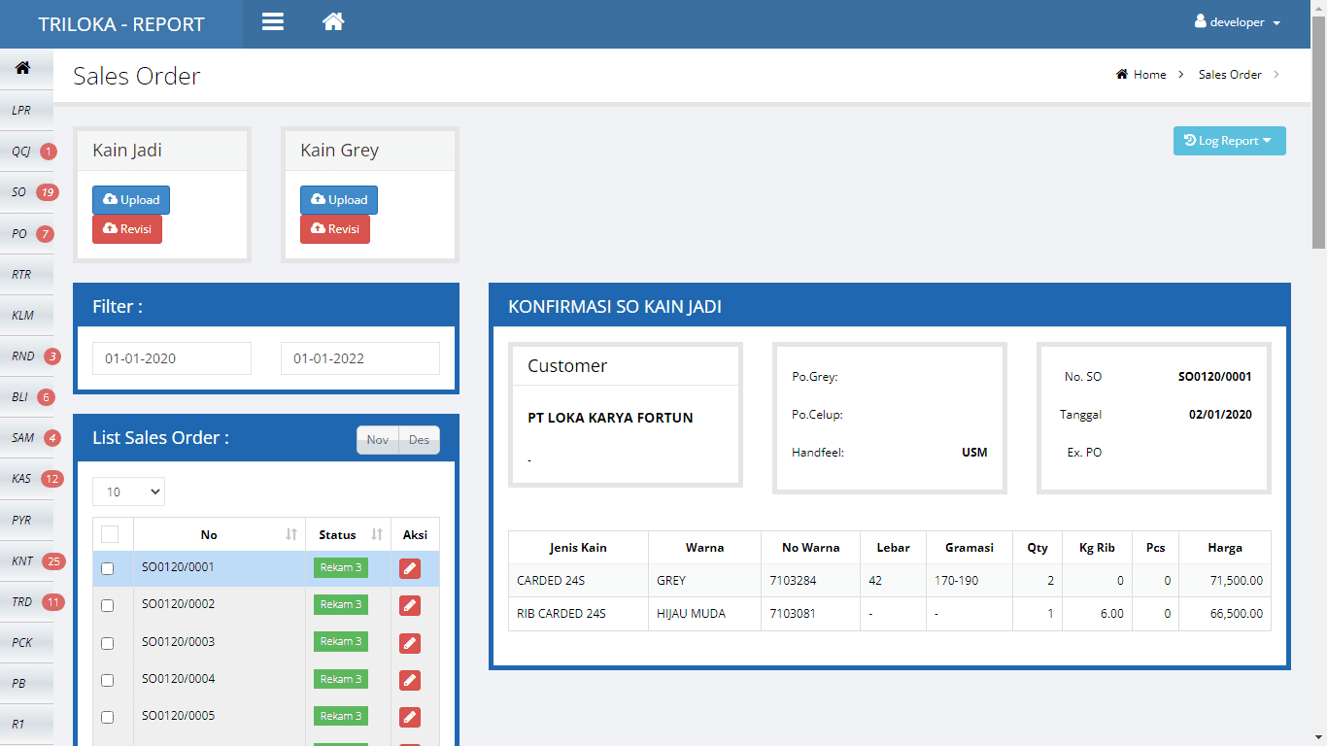
Task: Click the sidebar home icon
Action: [22, 68]
